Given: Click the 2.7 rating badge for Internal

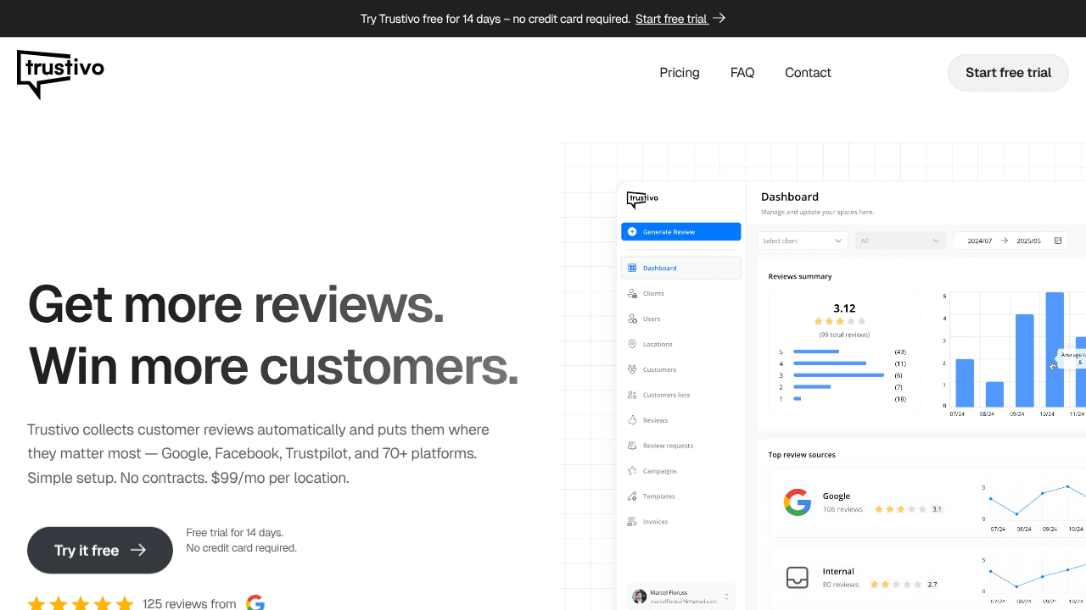Looking at the screenshot, I should (x=932, y=585).
